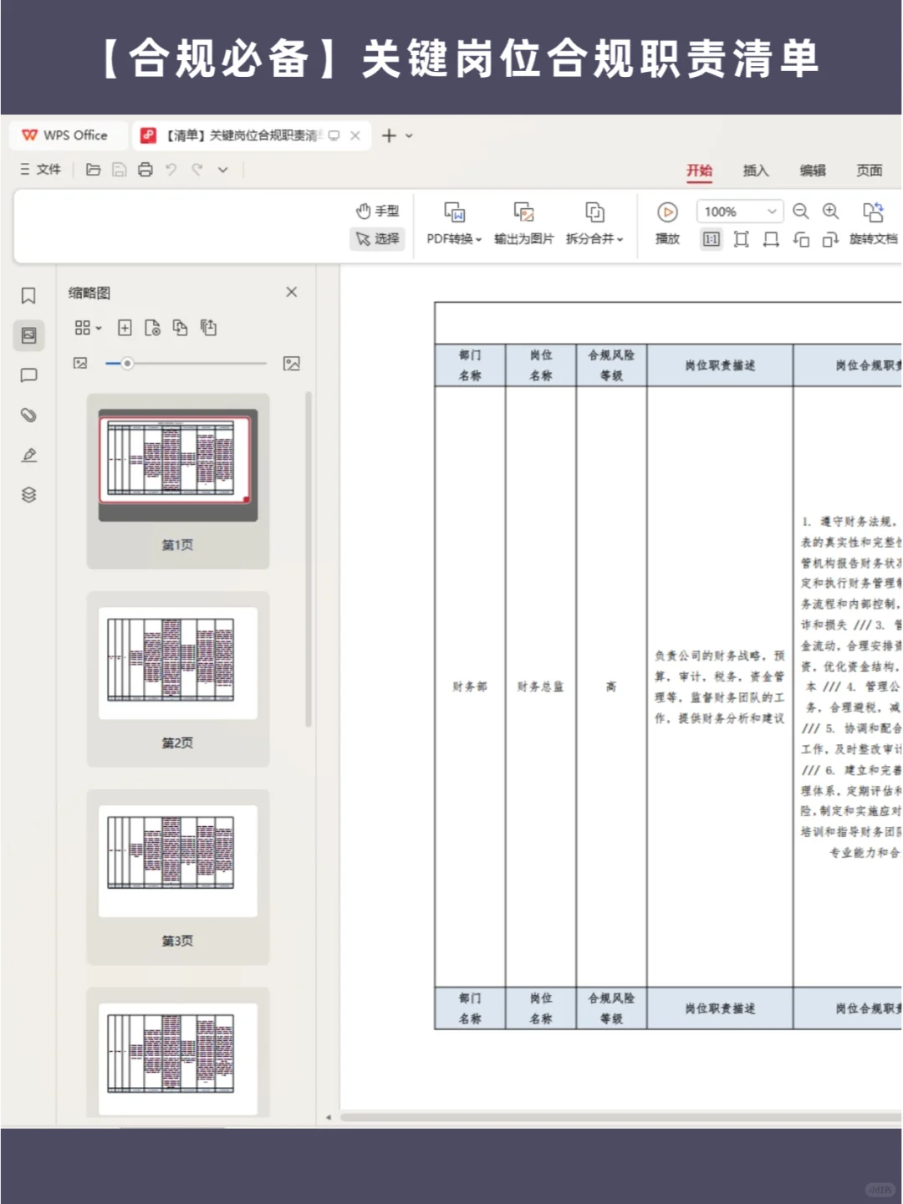This screenshot has height=1204, width=903.
Task: Click the zoom out magnifier icon
Action: tap(801, 212)
